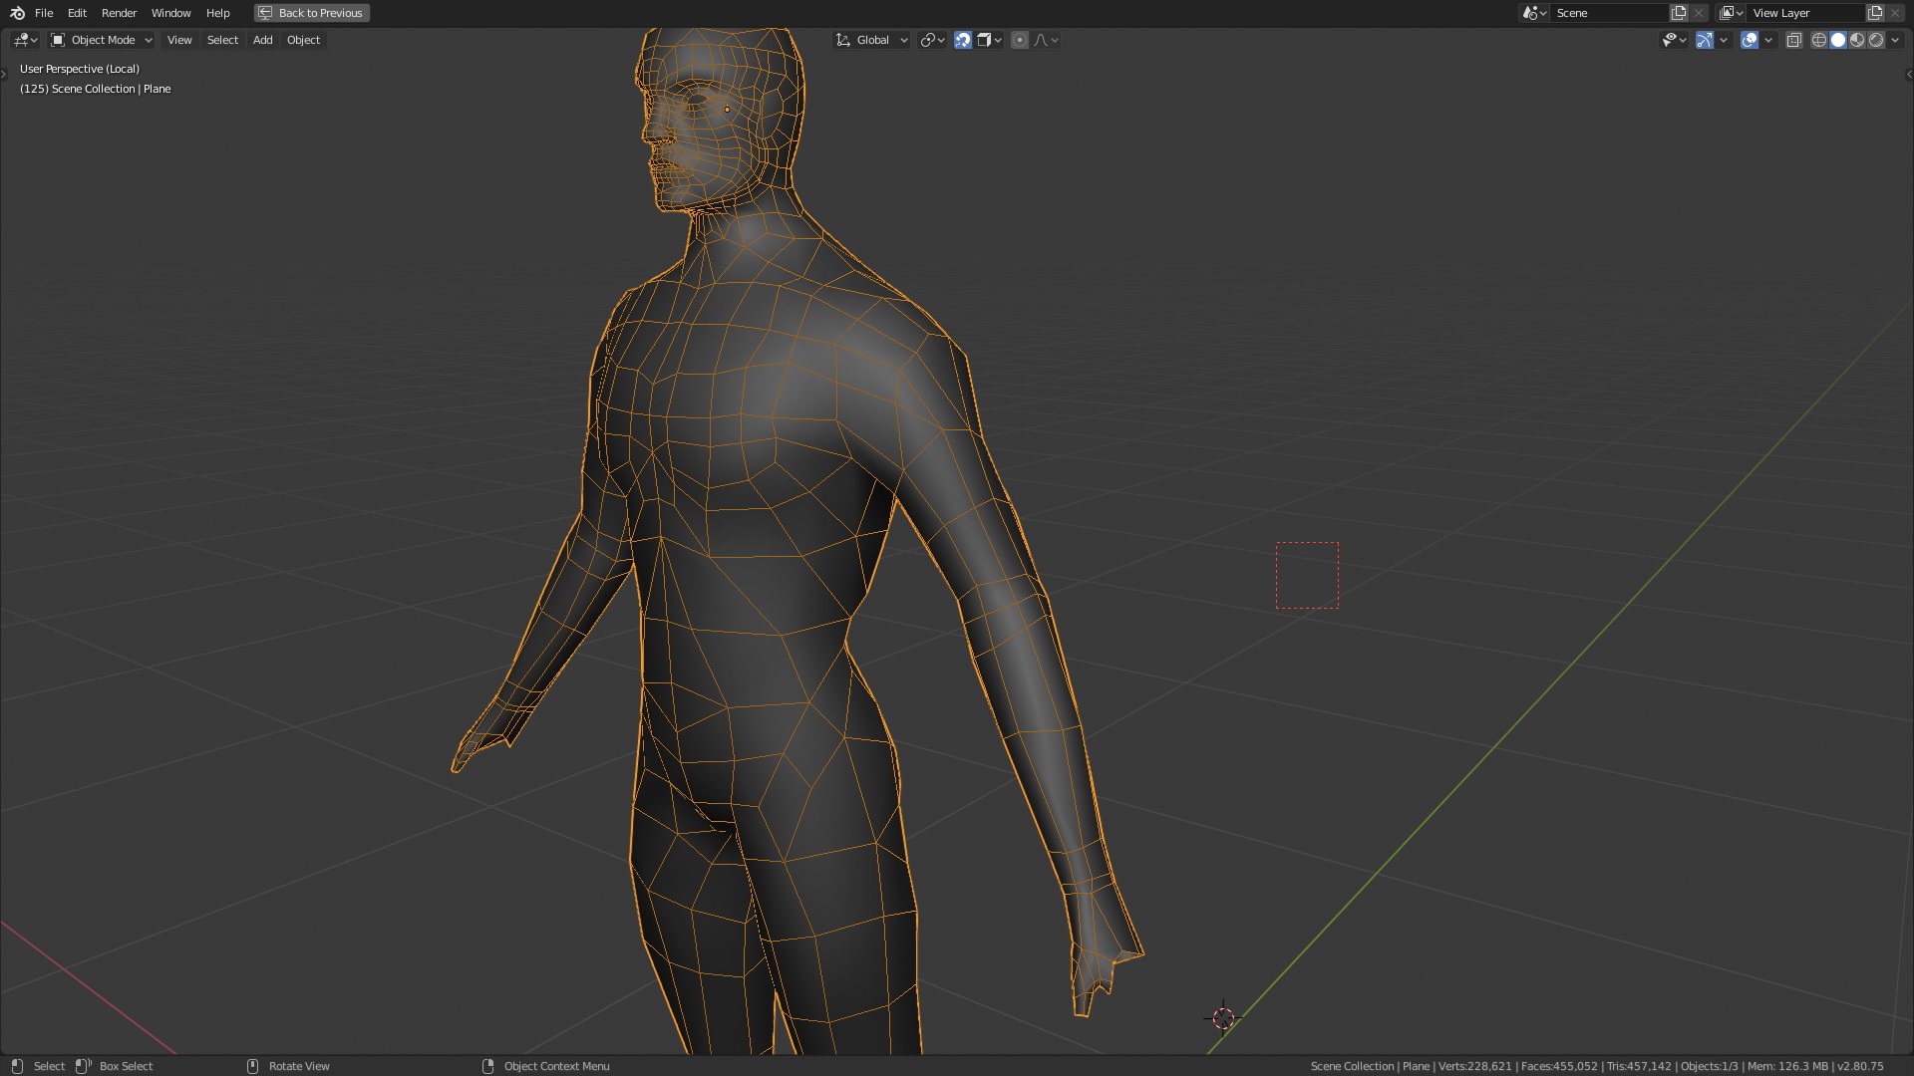The width and height of the screenshot is (1914, 1076).
Task: Expand the viewport shading options arrow
Action: click(x=1895, y=40)
